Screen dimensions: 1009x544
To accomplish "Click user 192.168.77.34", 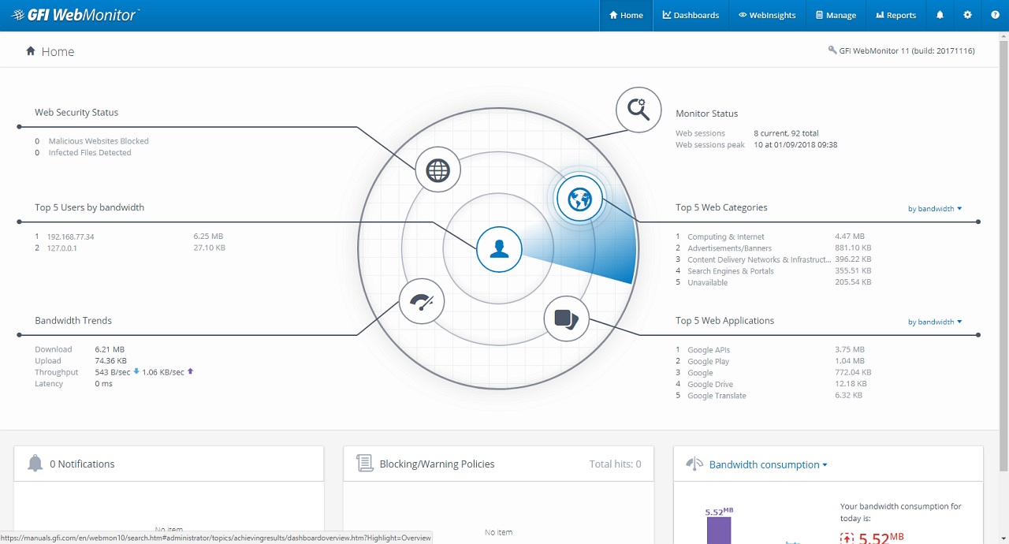I will pos(70,237).
